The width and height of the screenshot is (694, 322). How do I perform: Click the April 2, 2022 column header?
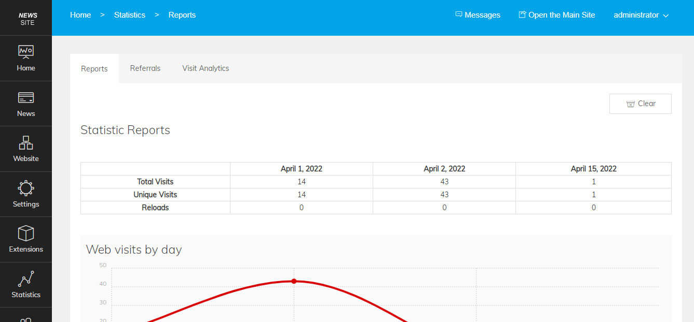[x=444, y=168]
